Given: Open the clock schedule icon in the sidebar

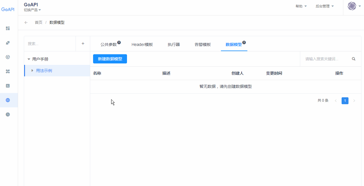Looking at the screenshot, I should coord(8,115).
